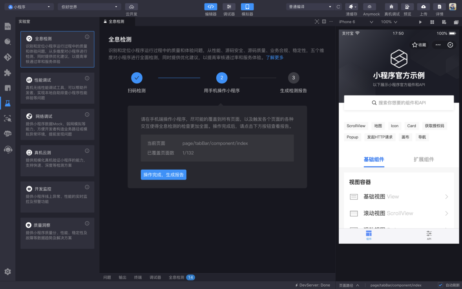Open the 100% zoom level dropdown
This screenshot has width=462, height=289.
click(389, 22)
